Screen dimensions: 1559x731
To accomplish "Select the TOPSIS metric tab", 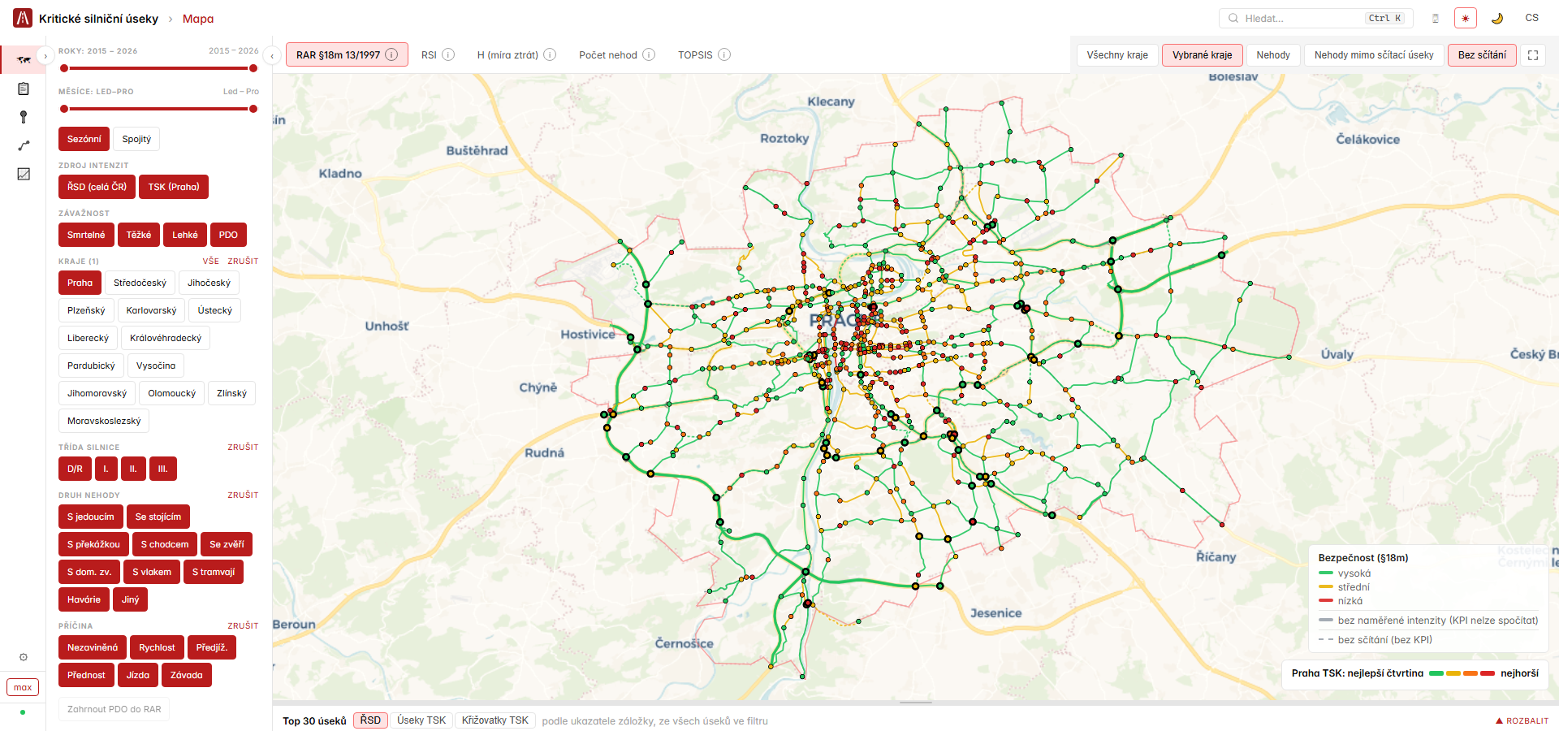I will coord(695,54).
